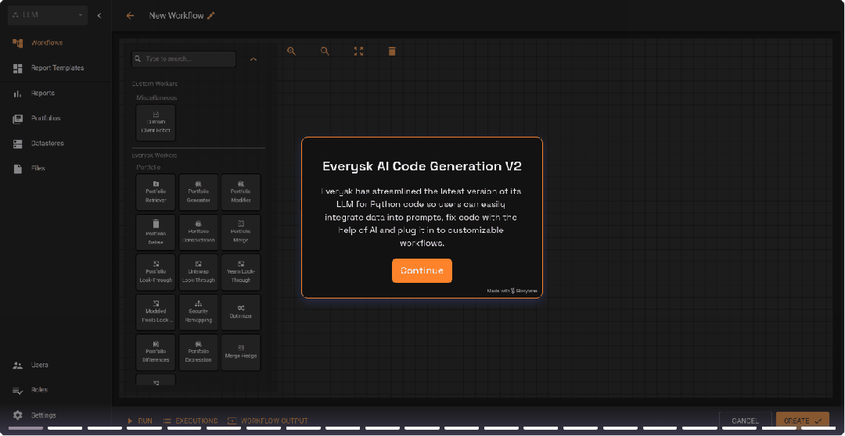Image resolution: width=845 pixels, height=436 pixels.
Task: Open the EXECUTIONS list
Action: pyautogui.click(x=190, y=421)
